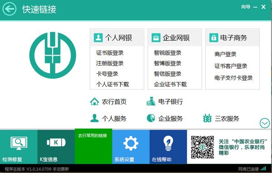This screenshot has width=272, height=173.
Task: Click 个人证书下载 link
Action: (113, 84)
